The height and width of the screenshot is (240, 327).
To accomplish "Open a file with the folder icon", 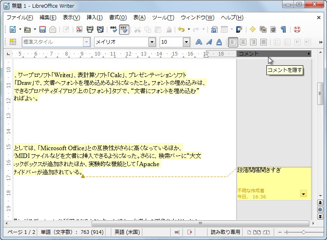I will [x=27, y=29].
